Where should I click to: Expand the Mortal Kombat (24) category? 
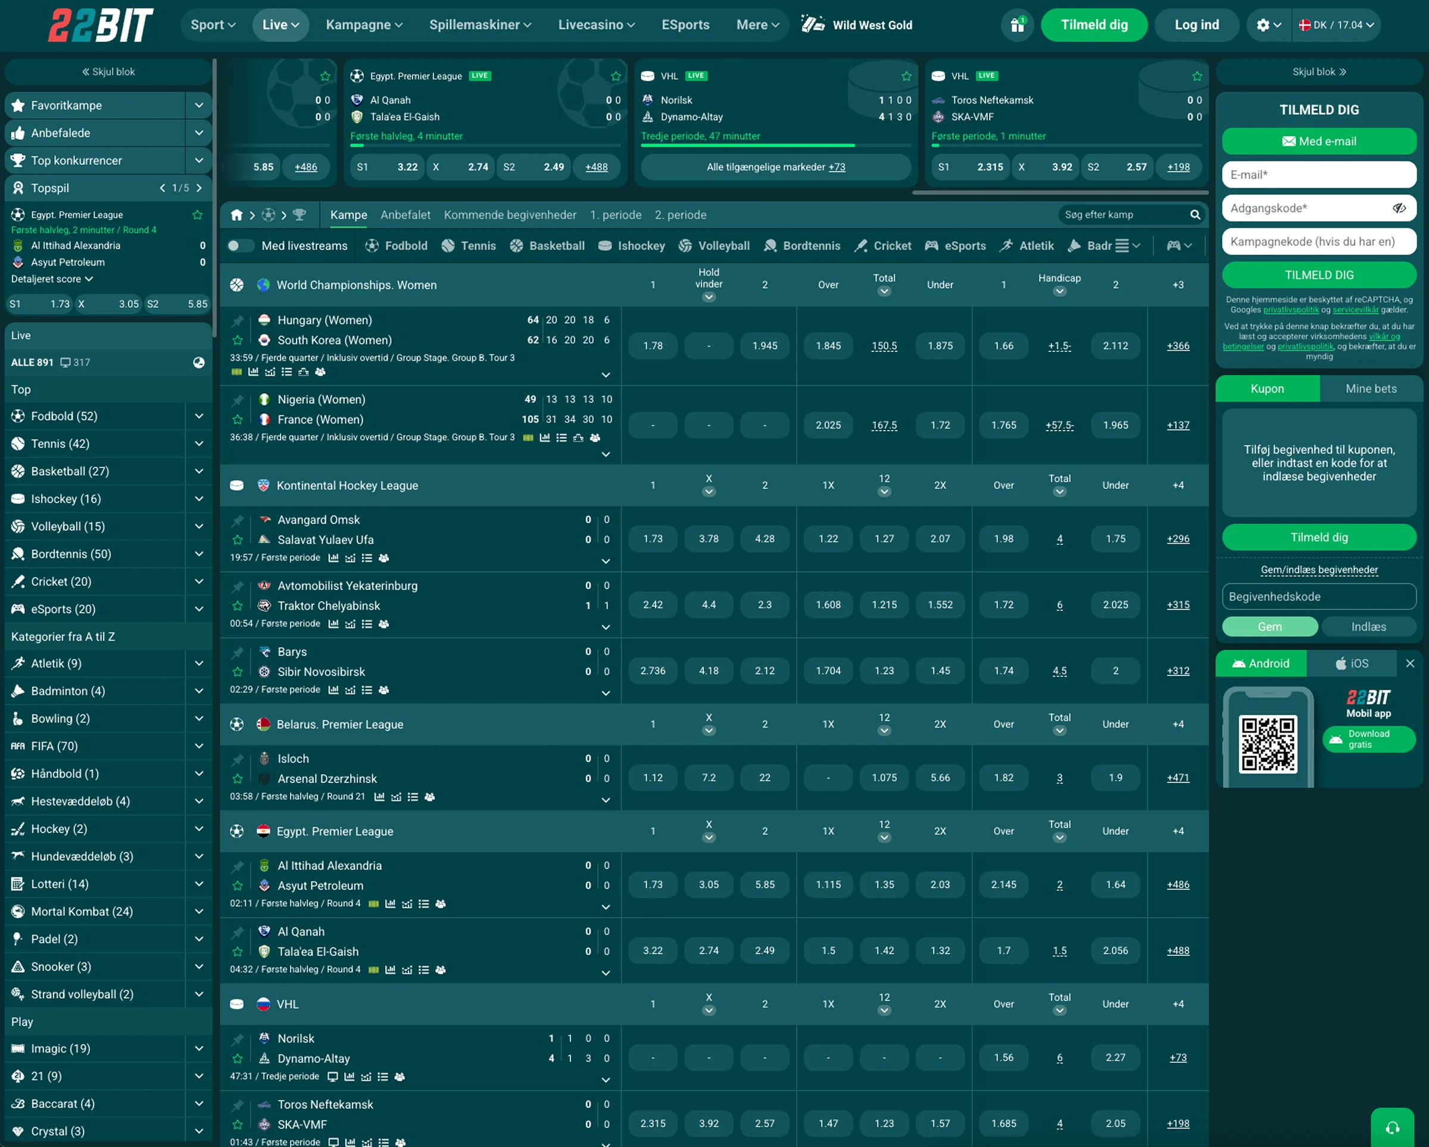click(x=199, y=912)
